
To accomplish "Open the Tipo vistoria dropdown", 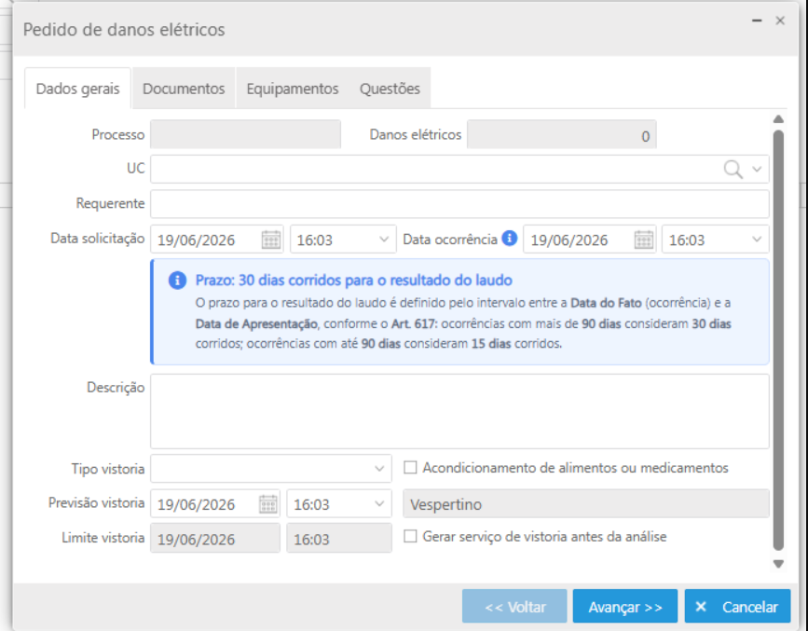I will pos(379,469).
